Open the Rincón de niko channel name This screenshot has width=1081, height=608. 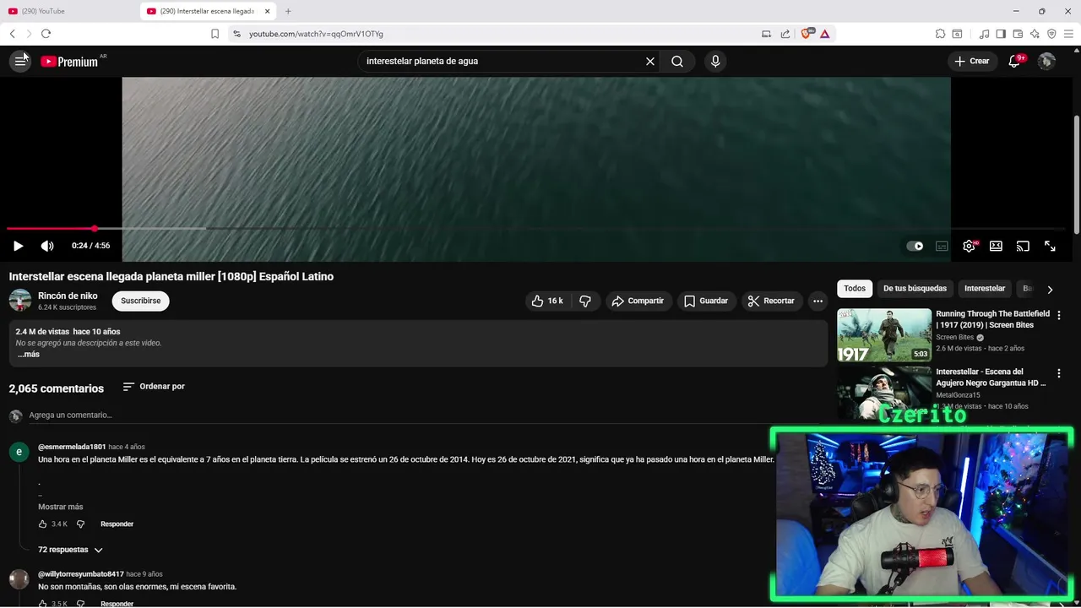point(68,296)
